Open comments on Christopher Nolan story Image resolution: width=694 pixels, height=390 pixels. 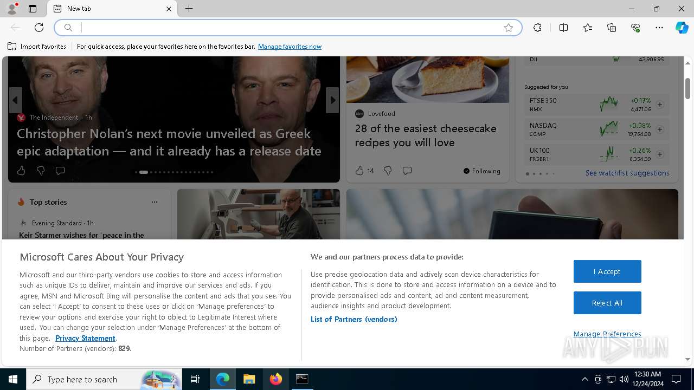click(x=60, y=171)
